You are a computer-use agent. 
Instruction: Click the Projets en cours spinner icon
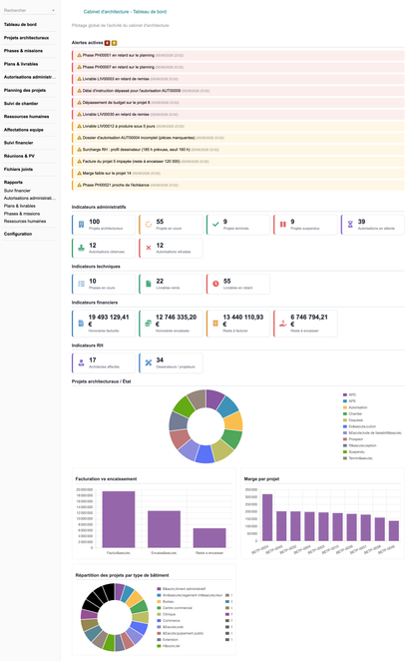[x=149, y=225]
